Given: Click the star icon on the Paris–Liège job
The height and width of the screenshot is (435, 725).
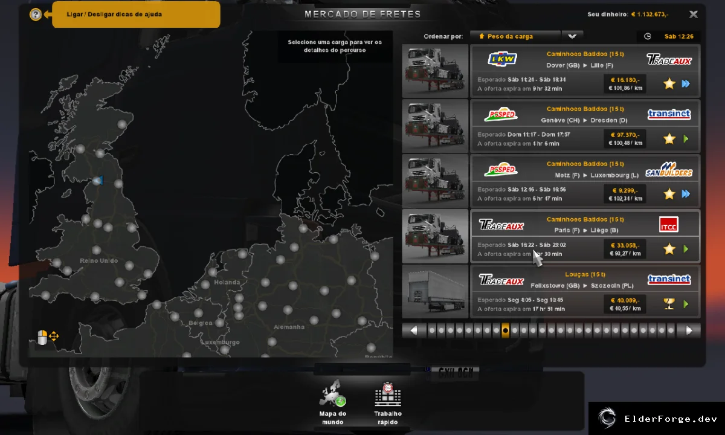Looking at the screenshot, I should [x=669, y=249].
